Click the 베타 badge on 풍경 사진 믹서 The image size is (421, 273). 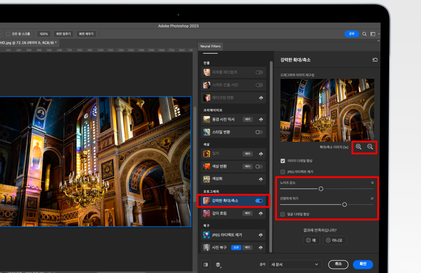pyautogui.click(x=247, y=119)
